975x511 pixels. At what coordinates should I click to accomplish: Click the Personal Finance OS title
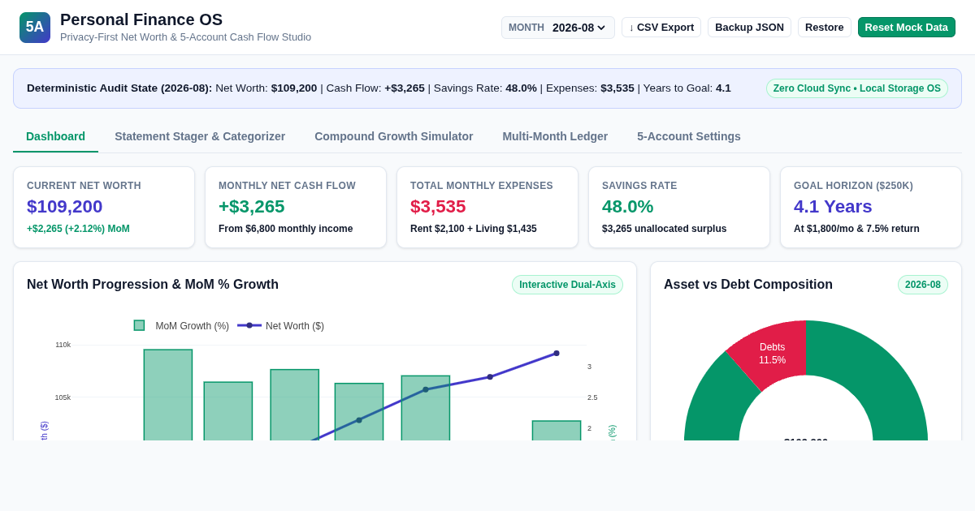pyautogui.click(x=141, y=19)
